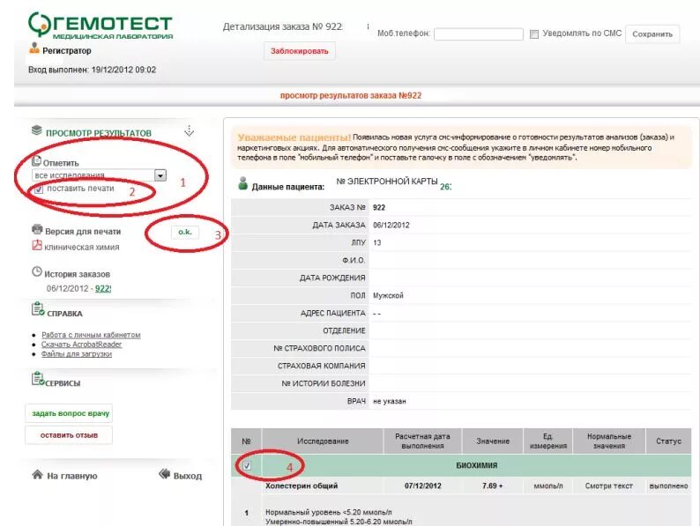Screen dimensions: 700x526
Task: Click the 'Мужской' gender value
Action: click(388, 296)
